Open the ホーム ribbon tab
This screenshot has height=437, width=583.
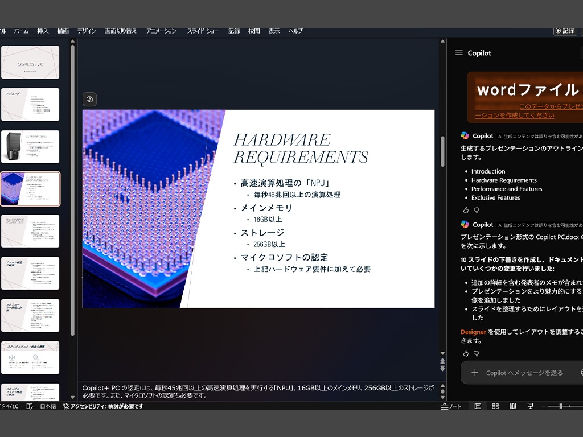(x=21, y=31)
